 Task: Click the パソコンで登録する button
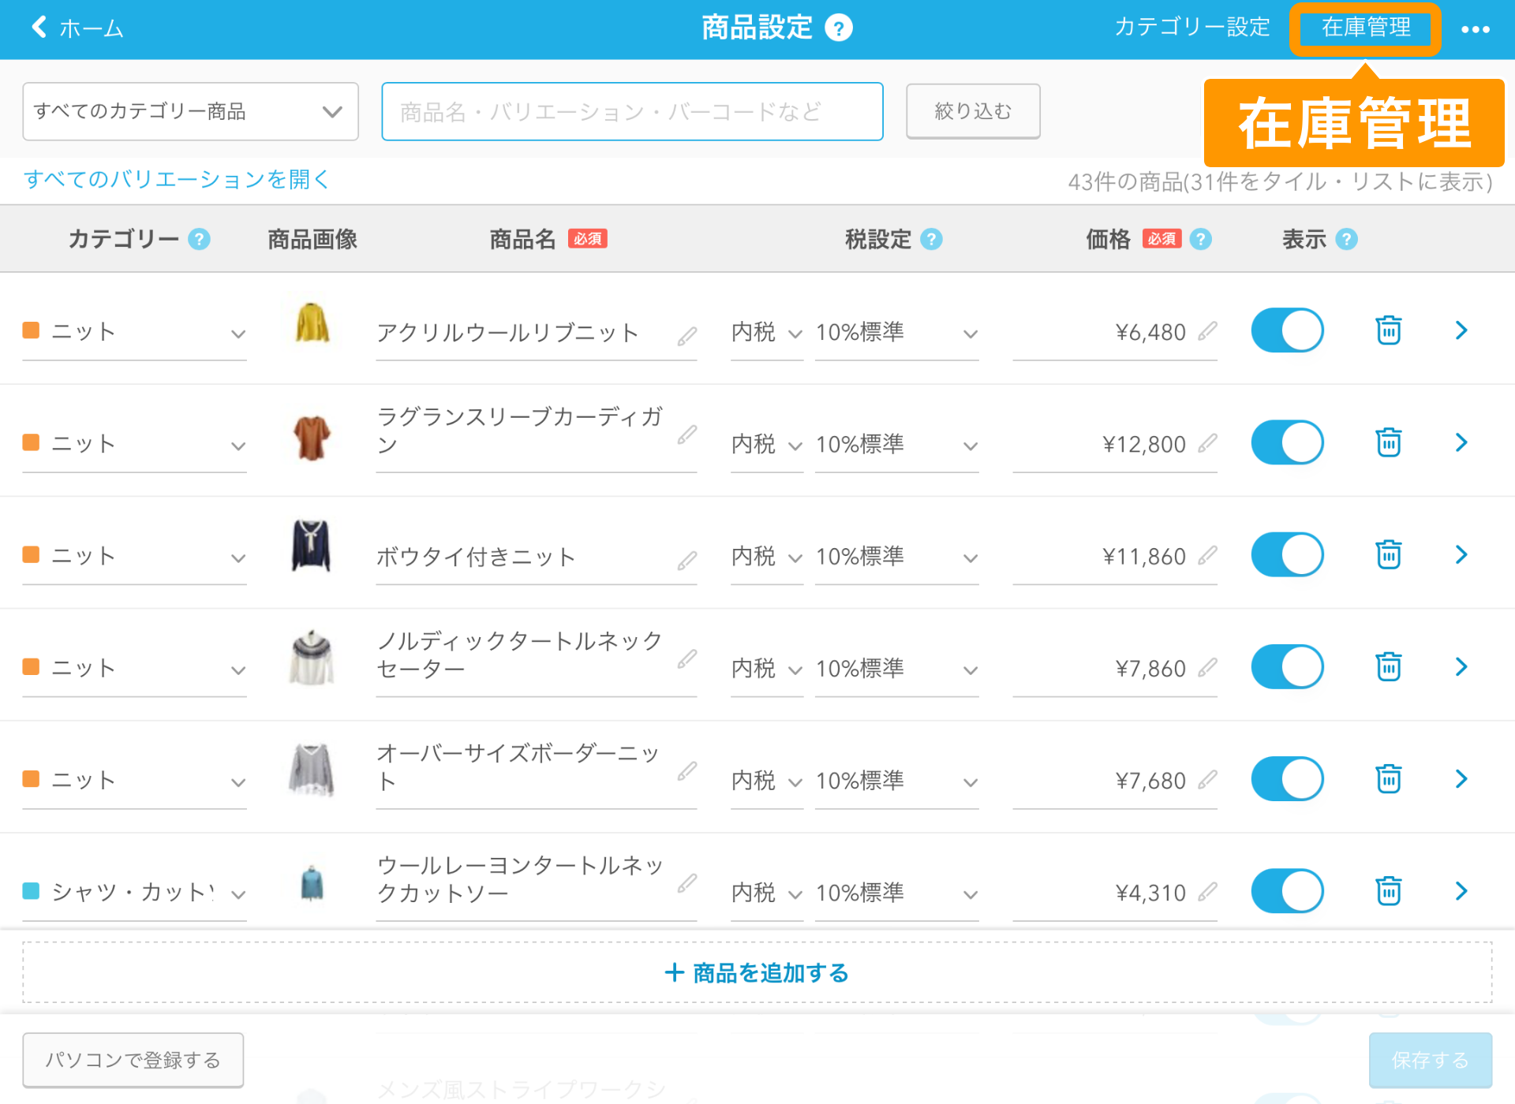pos(133,1060)
